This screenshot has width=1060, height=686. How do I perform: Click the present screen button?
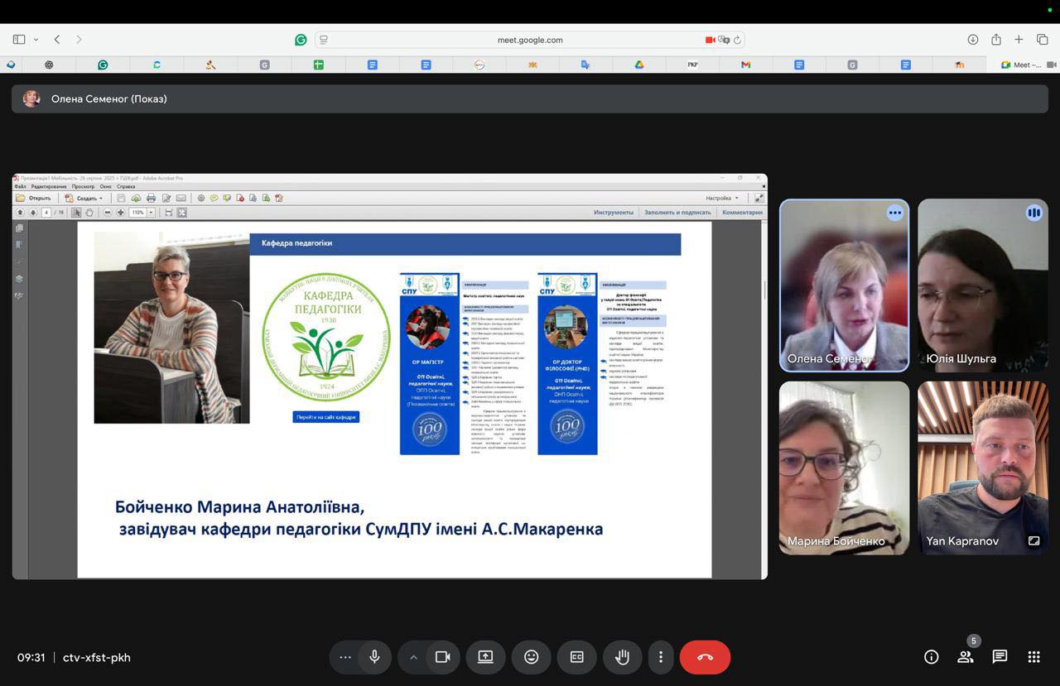click(485, 657)
